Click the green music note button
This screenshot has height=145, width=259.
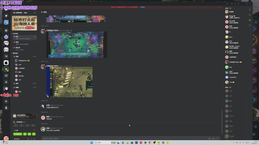click(x=34, y=134)
